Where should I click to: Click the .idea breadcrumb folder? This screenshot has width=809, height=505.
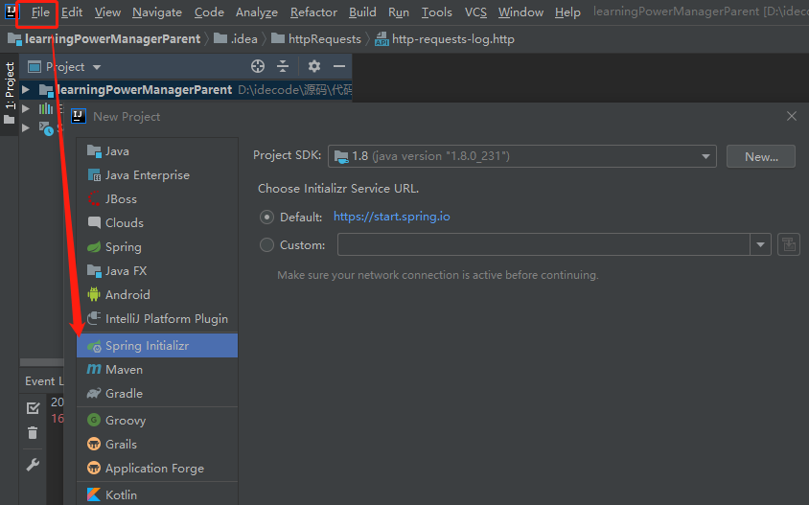[x=236, y=39]
